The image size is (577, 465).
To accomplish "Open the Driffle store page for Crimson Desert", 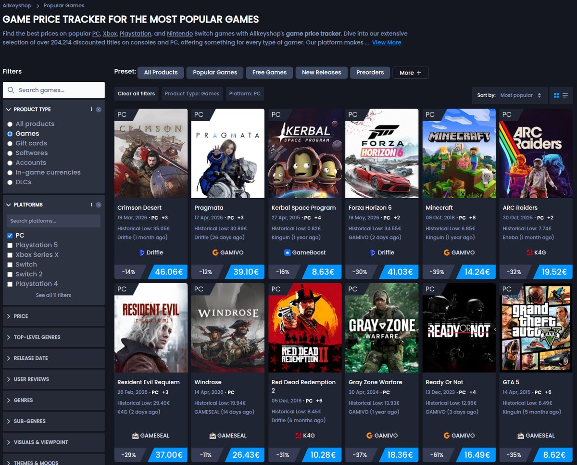I will click(x=151, y=251).
